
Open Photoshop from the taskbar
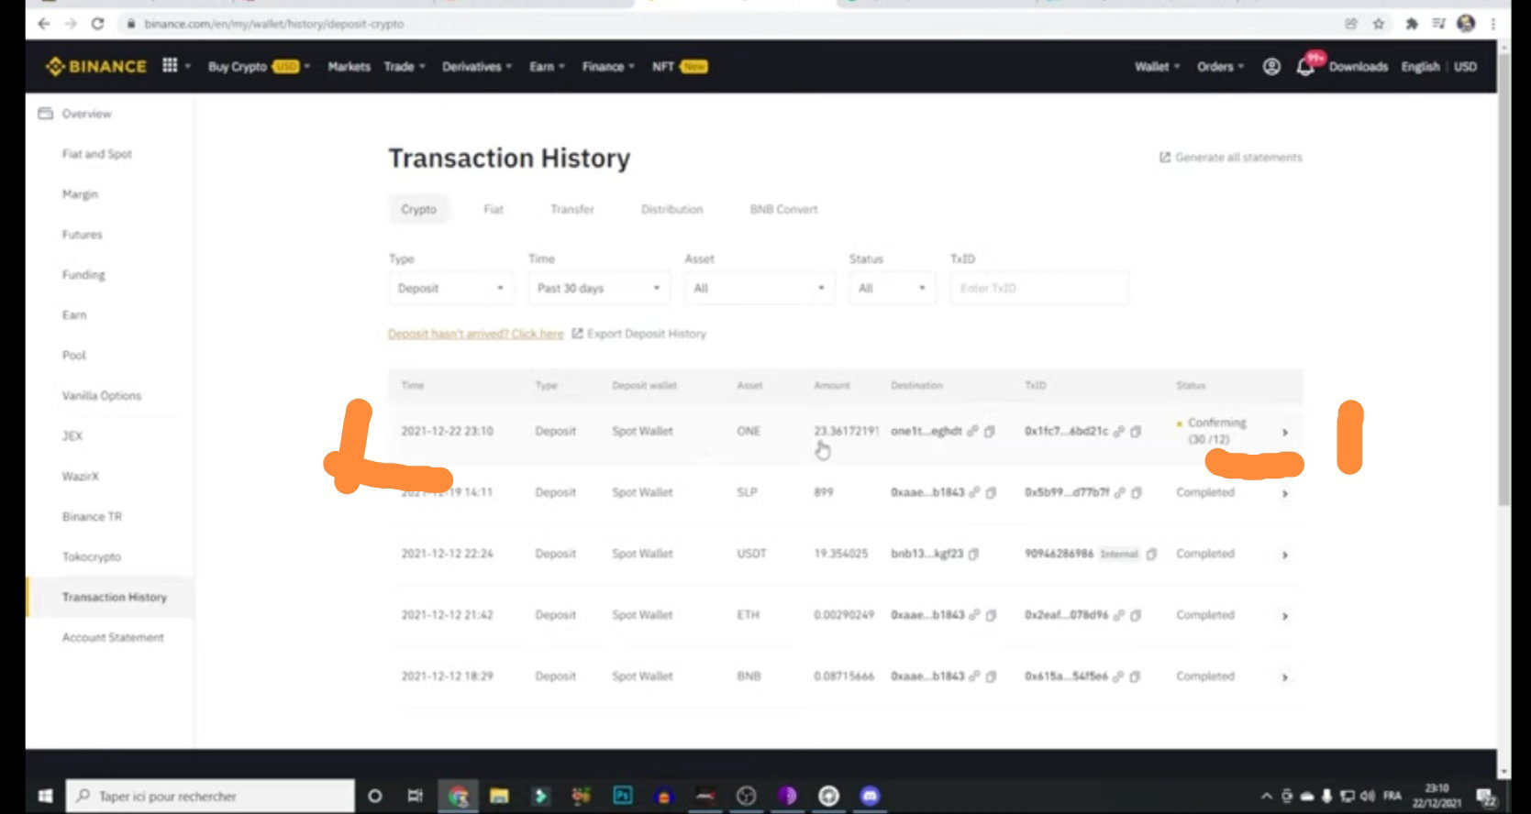click(623, 796)
